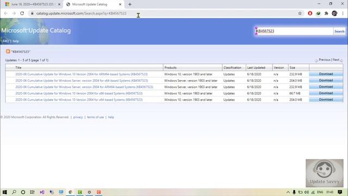This screenshot has height=196, width=348.
Task: Open Task View on the taskbar
Action: pyautogui.click(x=32, y=192)
